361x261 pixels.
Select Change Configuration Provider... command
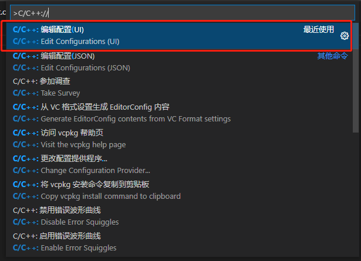tap(179, 164)
